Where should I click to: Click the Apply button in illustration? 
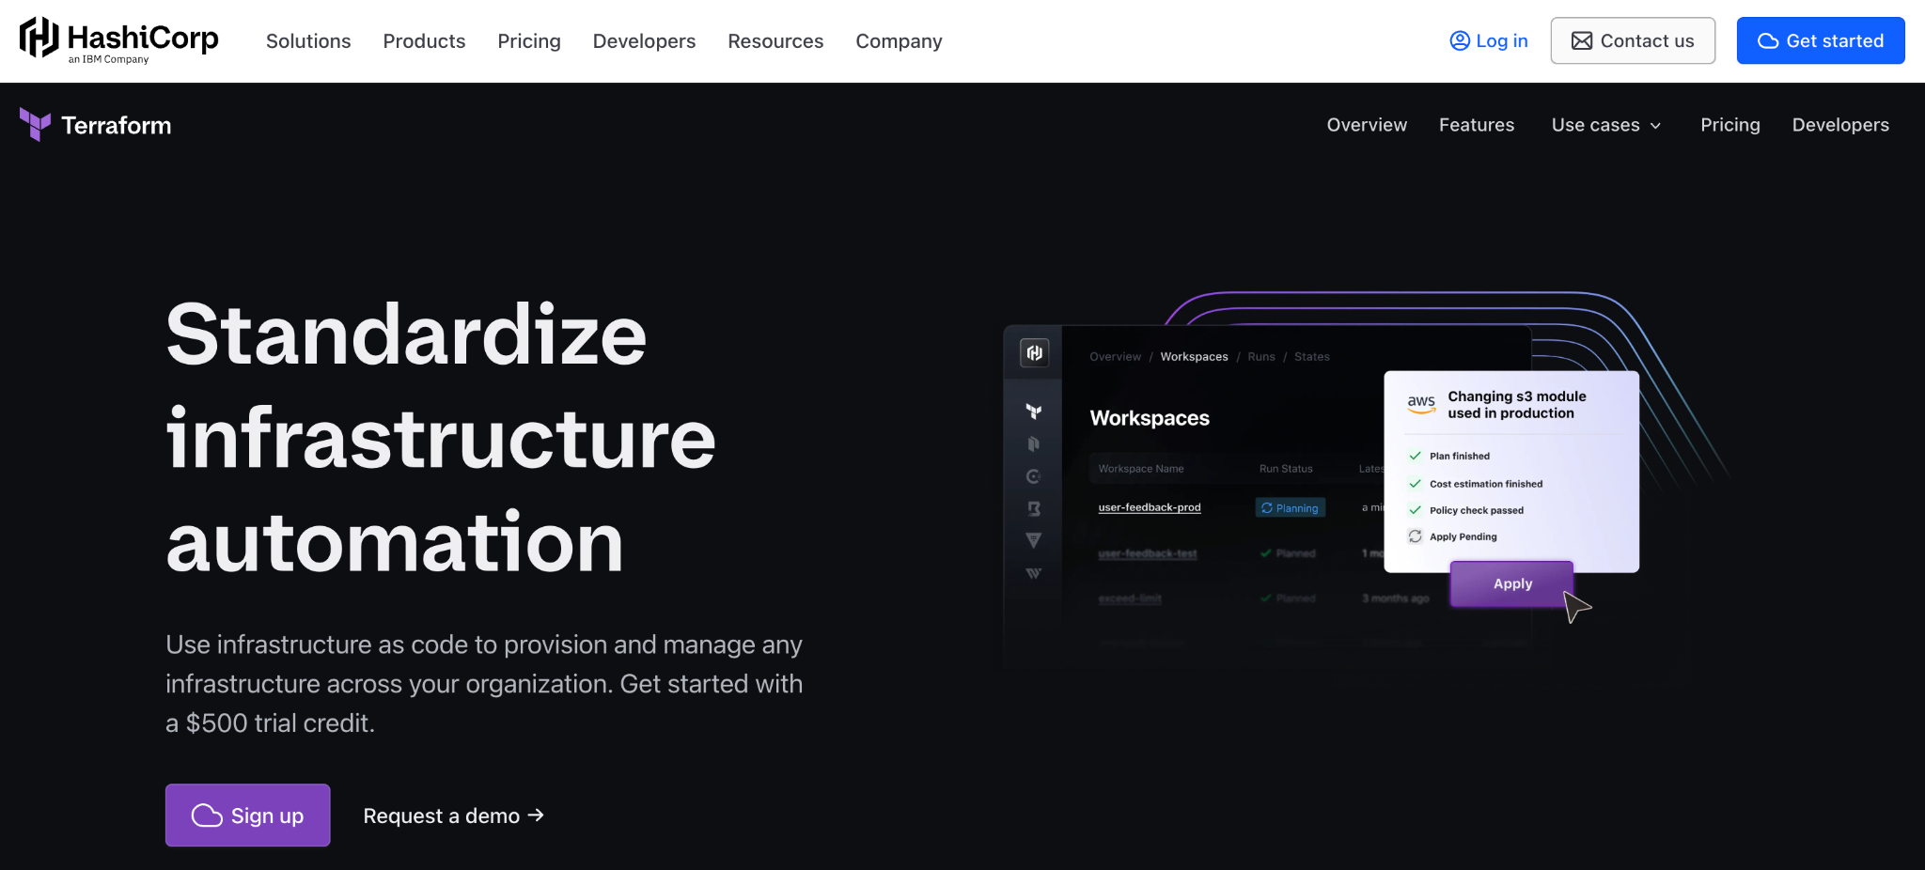tap(1512, 583)
